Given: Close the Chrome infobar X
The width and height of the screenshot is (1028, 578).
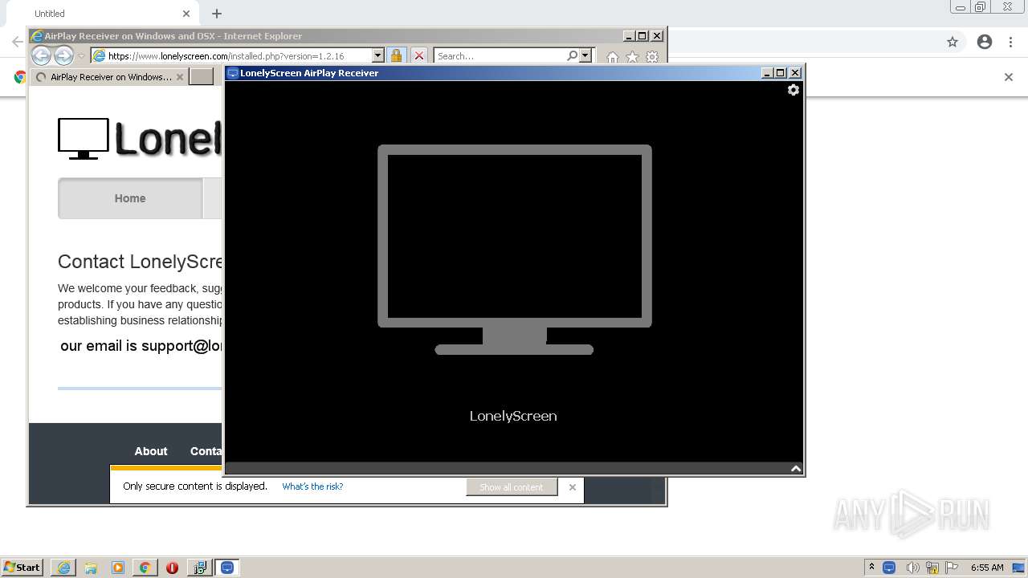Looking at the screenshot, I should [x=1009, y=77].
